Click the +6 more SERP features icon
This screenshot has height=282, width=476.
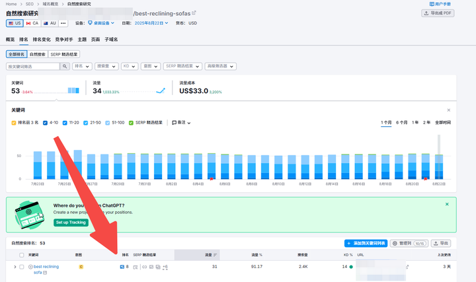pos(165,267)
